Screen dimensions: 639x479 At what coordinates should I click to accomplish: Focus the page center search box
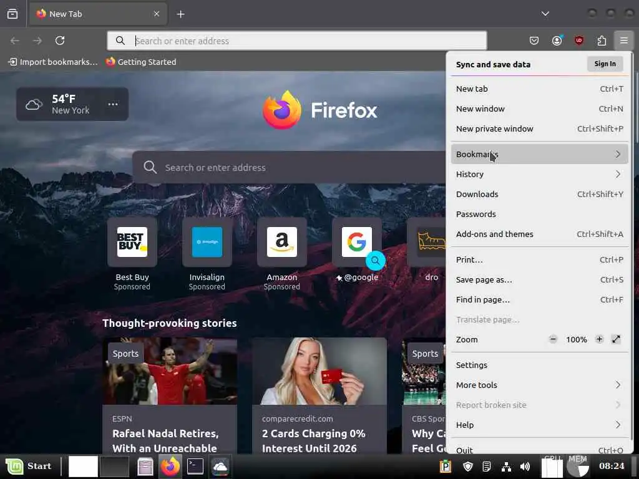(288, 167)
